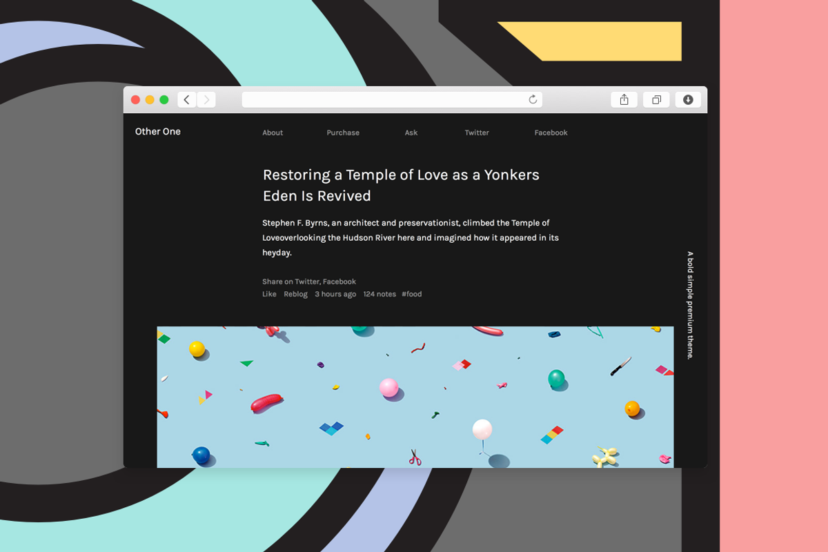
Task: Open the Share sheet icon
Action: 624,100
